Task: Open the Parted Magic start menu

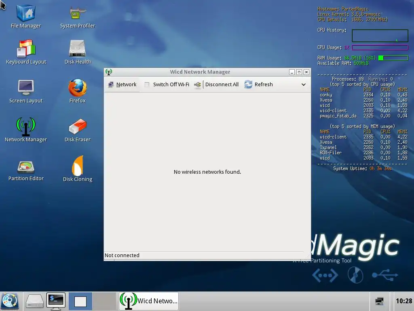Action: 10,301
